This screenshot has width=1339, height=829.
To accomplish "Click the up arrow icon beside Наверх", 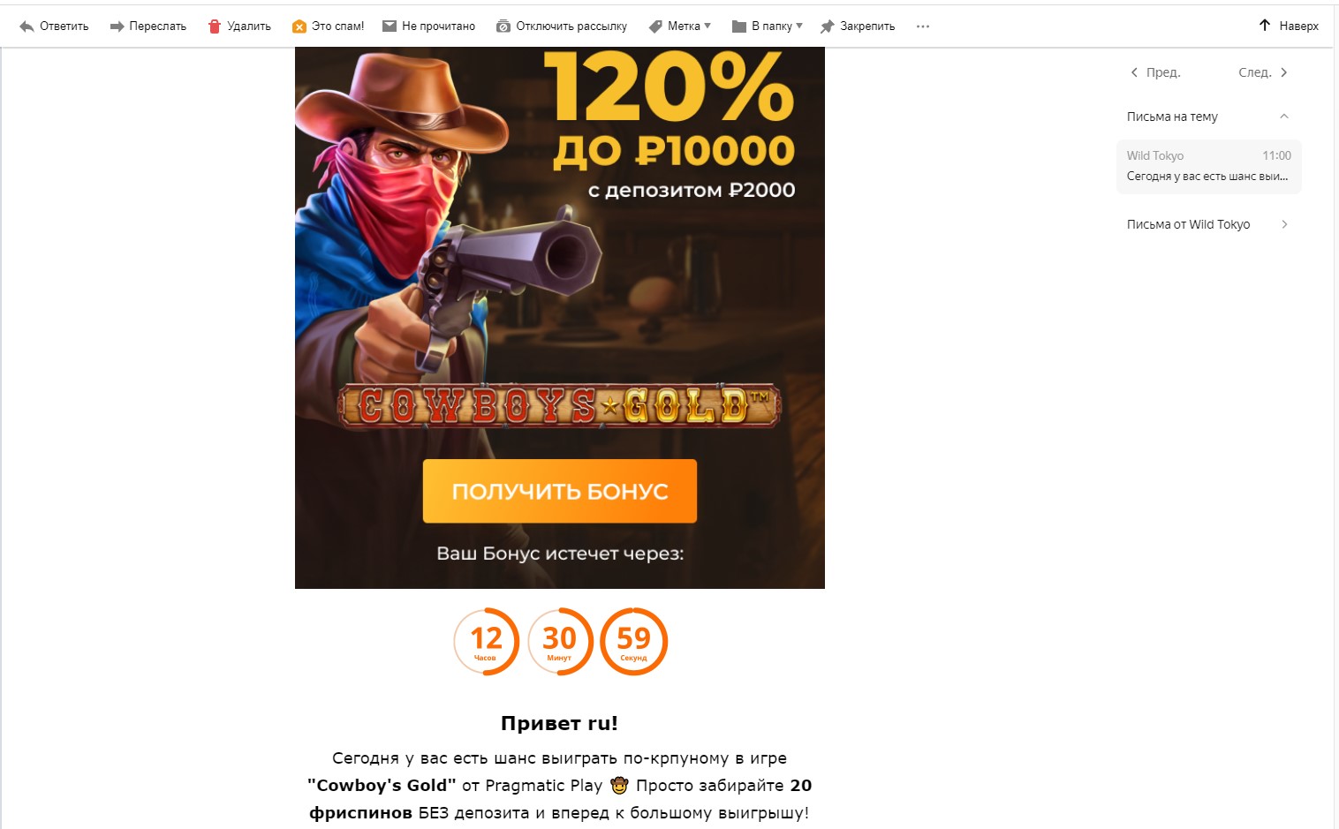I will [x=1265, y=26].
